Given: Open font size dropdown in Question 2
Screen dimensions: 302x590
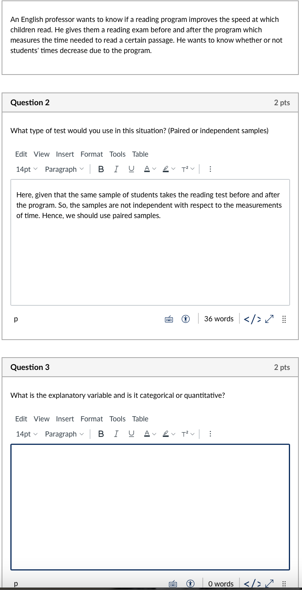Looking at the screenshot, I should [x=26, y=169].
